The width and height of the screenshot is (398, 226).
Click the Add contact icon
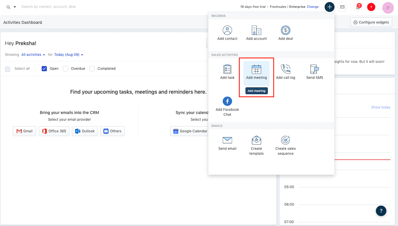[x=227, y=31]
